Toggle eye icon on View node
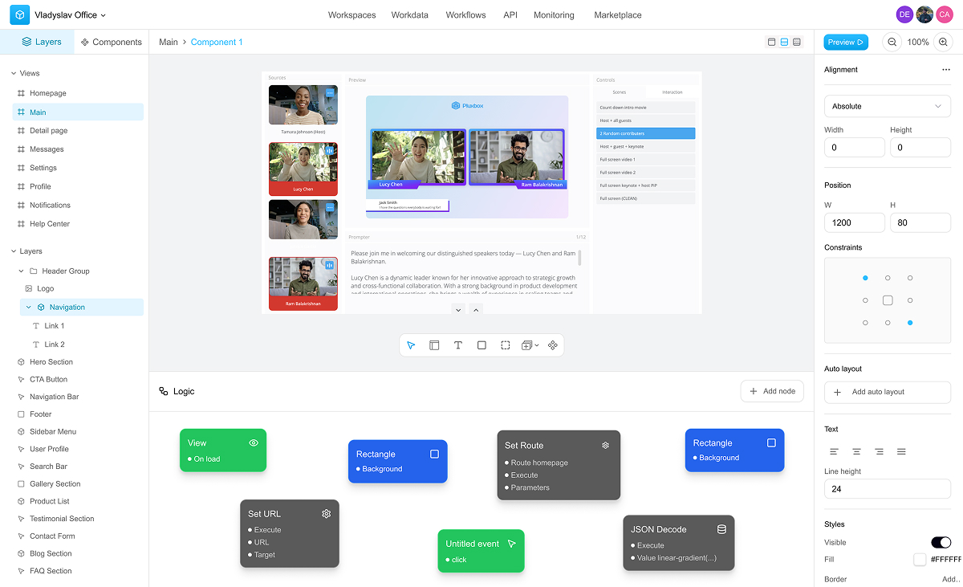 tap(254, 442)
